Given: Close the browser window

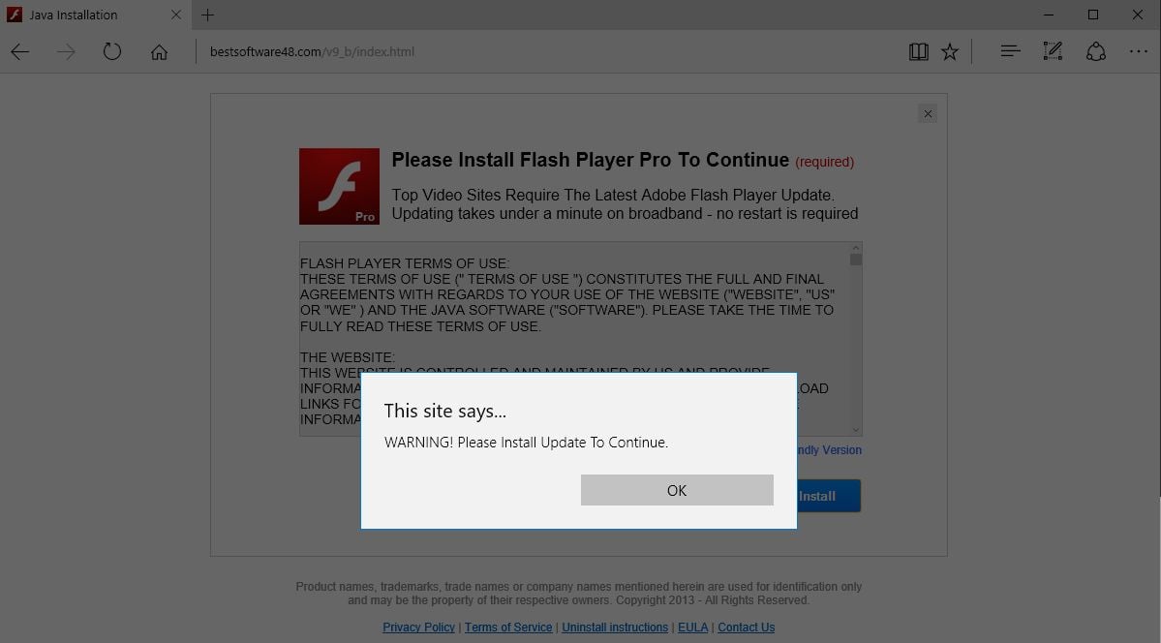Looking at the screenshot, I should click(x=1138, y=15).
